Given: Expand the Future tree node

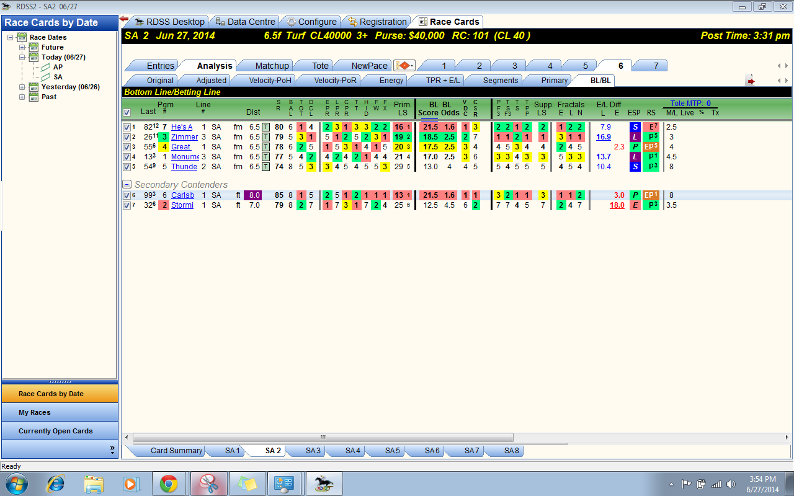Looking at the screenshot, I should click(x=22, y=47).
